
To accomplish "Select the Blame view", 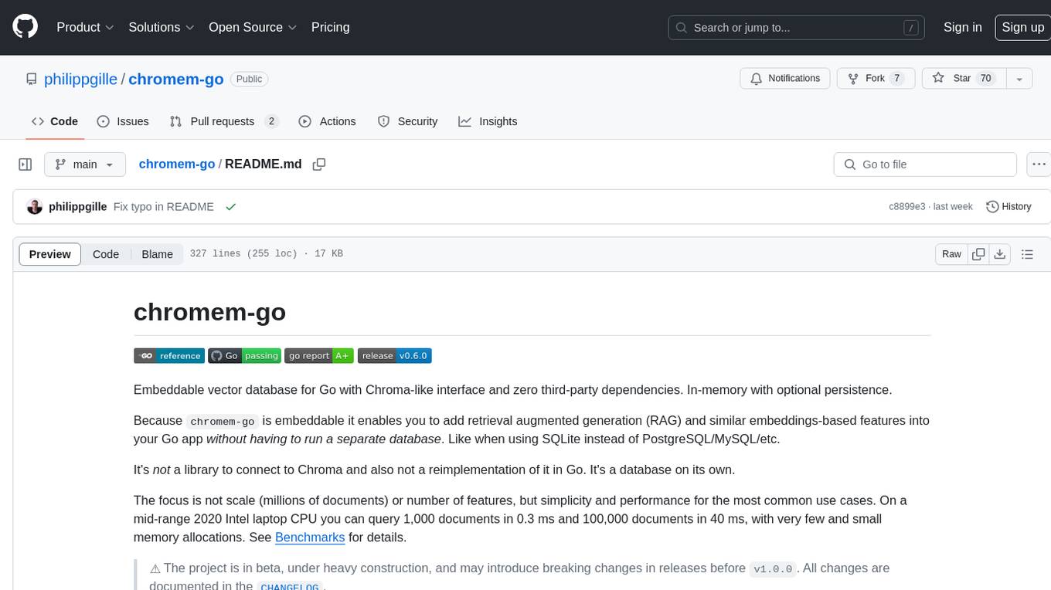I will 157,254.
